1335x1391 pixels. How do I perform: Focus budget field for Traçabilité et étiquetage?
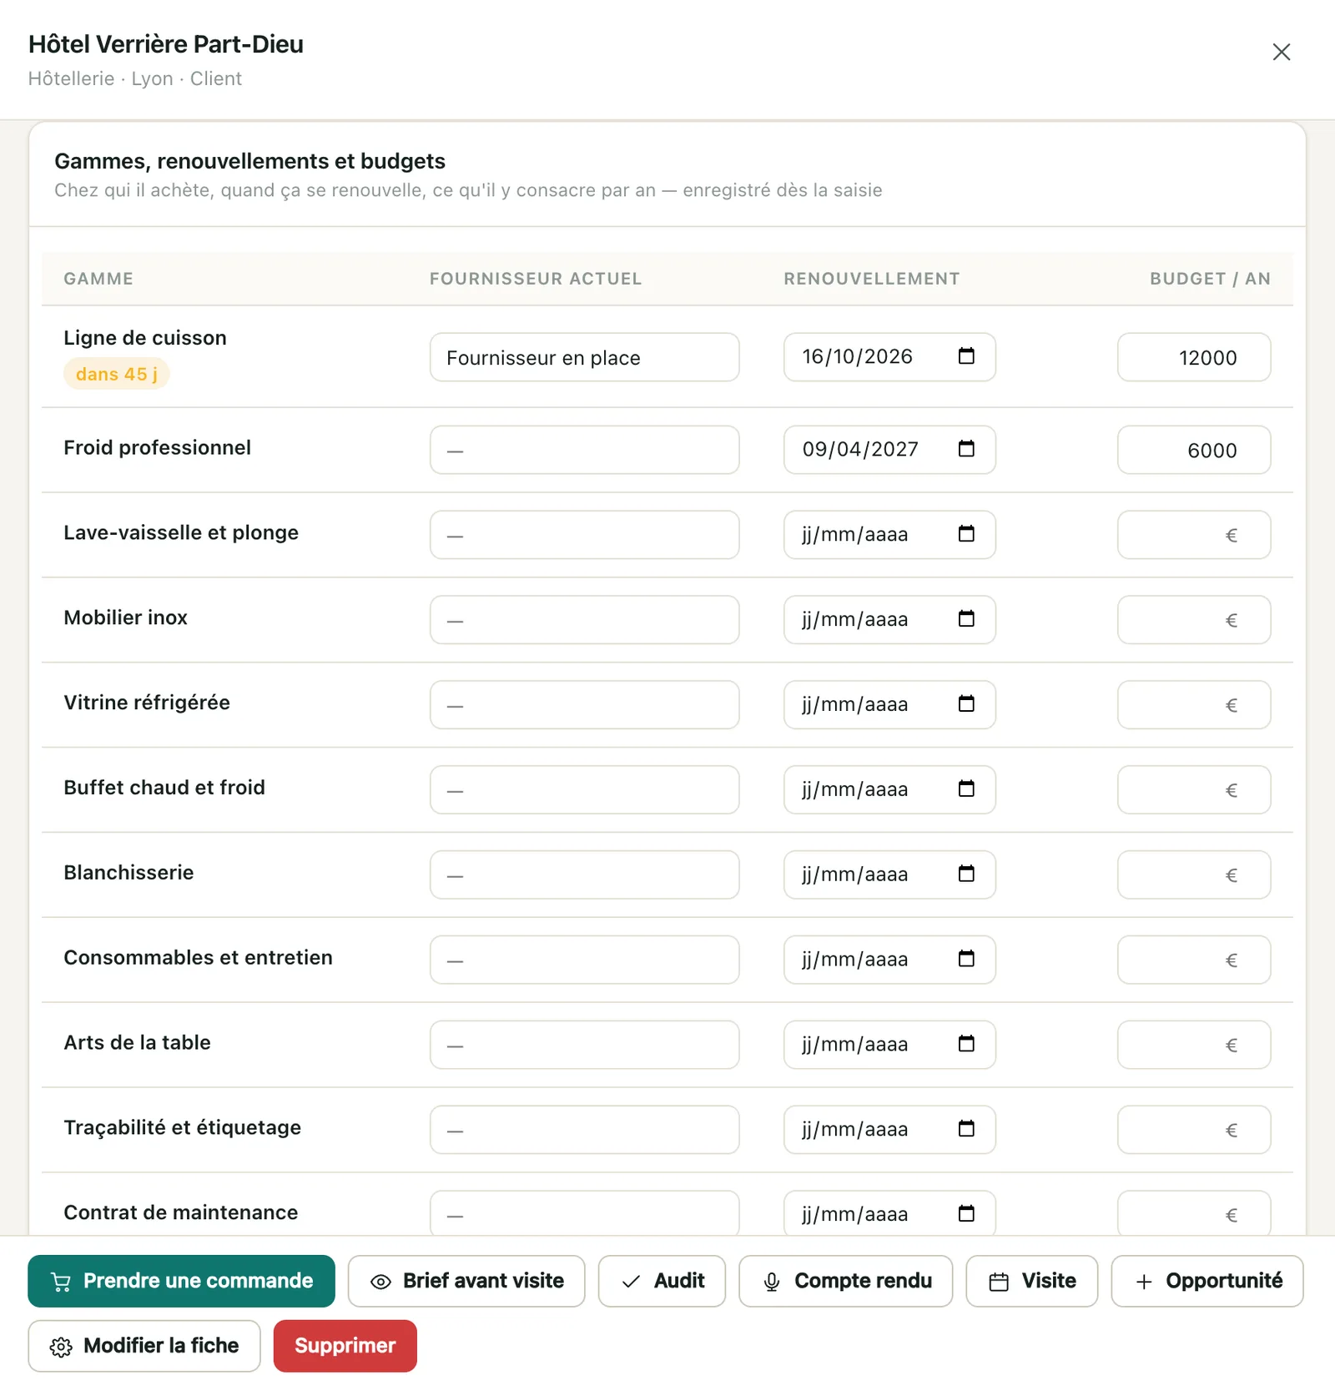[1194, 1130]
